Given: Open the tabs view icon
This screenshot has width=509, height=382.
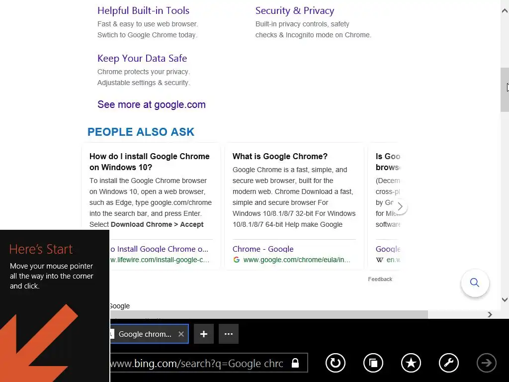Looking at the screenshot, I should coord(373,363).
